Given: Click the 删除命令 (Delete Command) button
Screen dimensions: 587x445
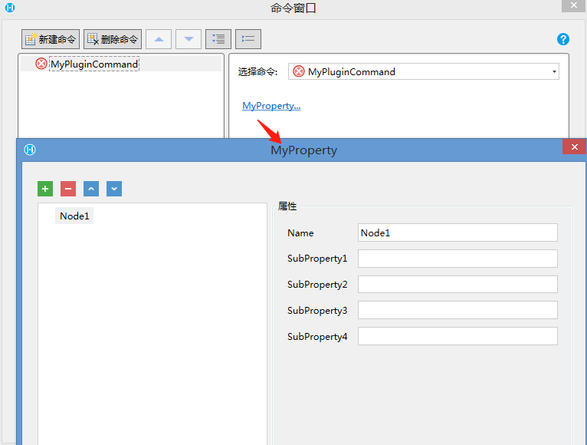Looking at the screenshot, I should 113,39.
